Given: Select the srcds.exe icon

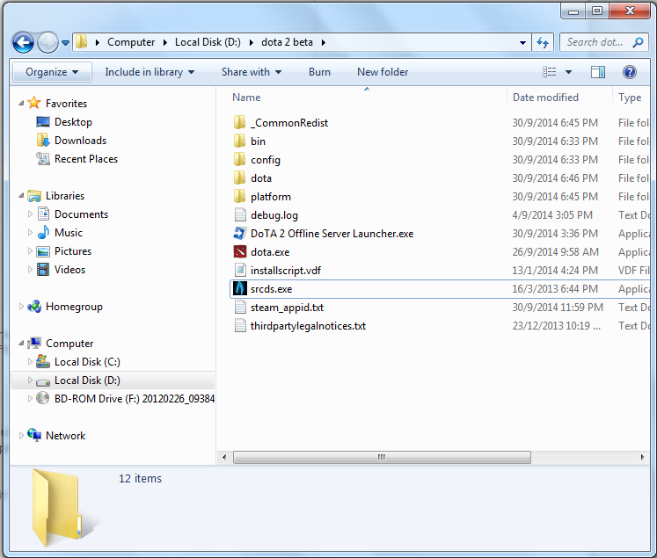Looking at the screenshot, I should [240, 288].
